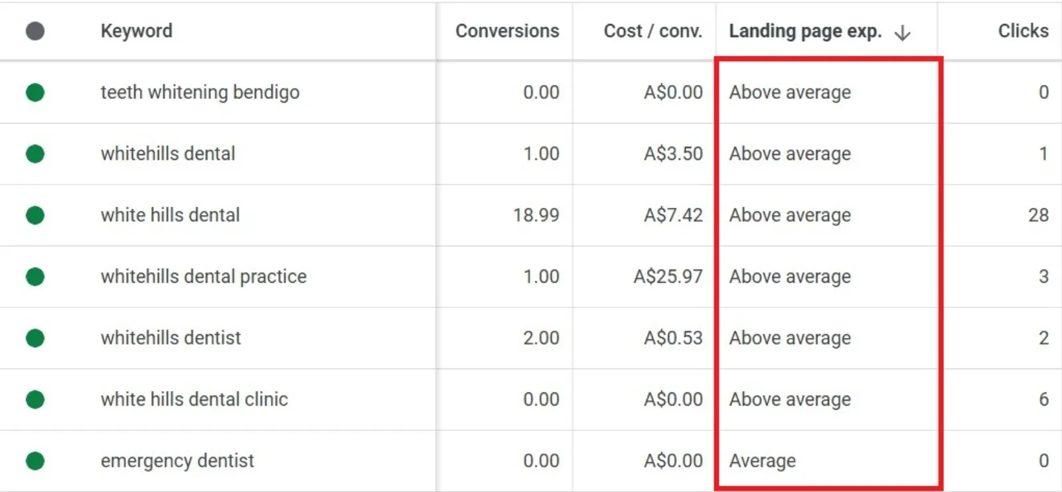
Task: Click status dot for emergency dentist
Action: coord(35,461)
